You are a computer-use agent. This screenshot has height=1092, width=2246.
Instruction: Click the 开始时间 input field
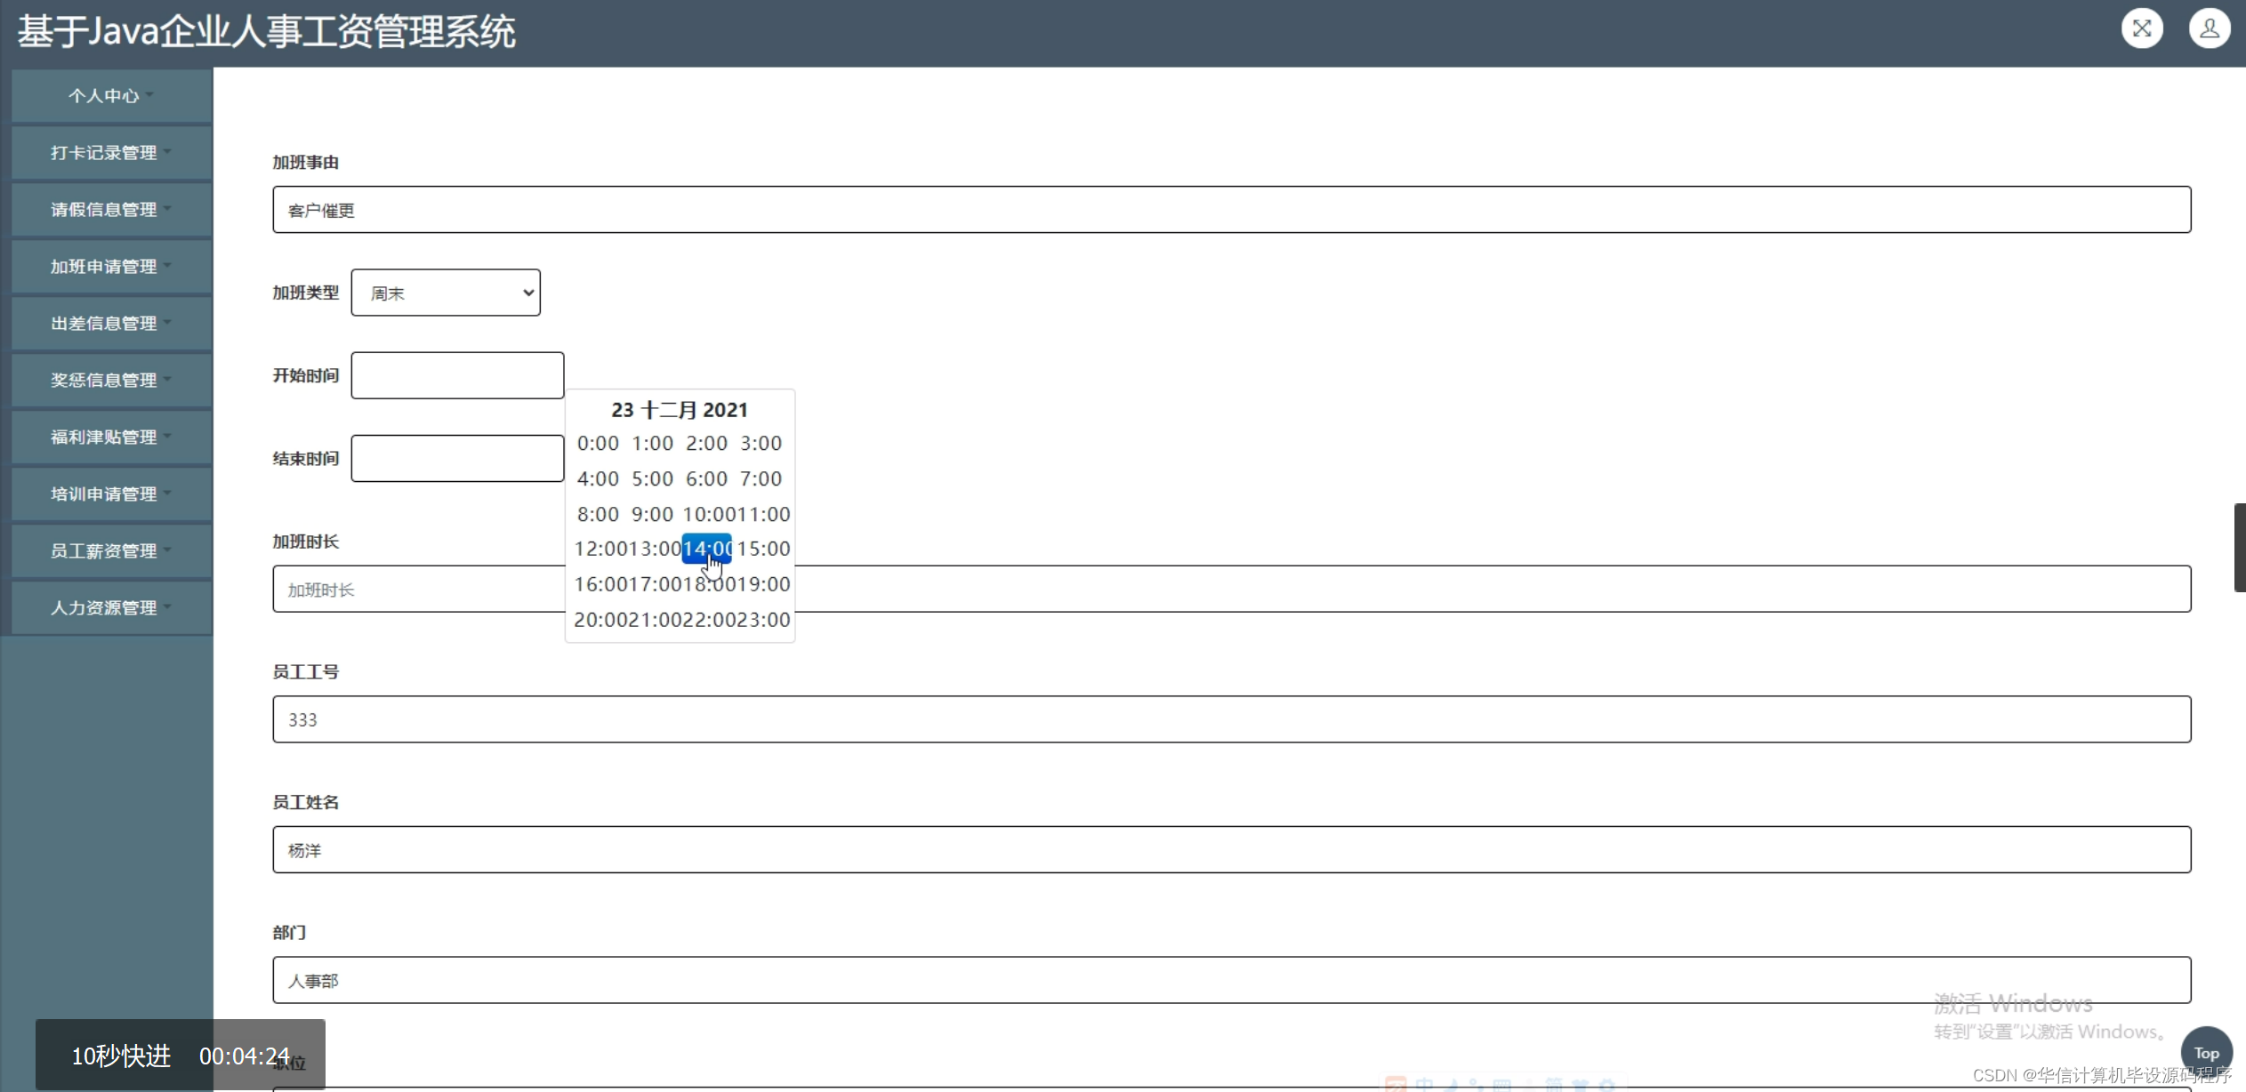pos(456,374)
